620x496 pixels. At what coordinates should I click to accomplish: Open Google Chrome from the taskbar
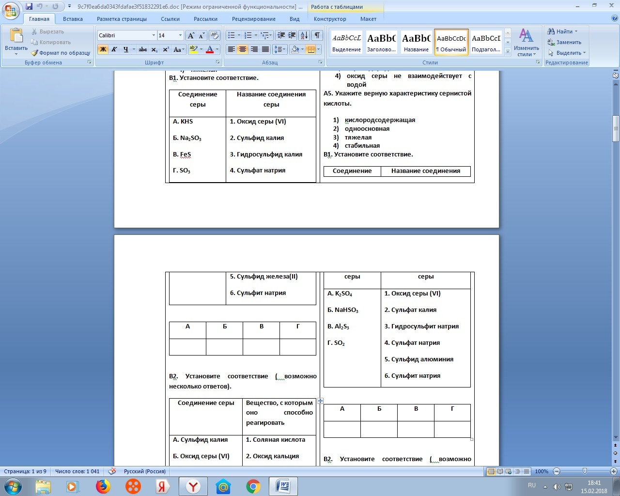coord(253,486)
